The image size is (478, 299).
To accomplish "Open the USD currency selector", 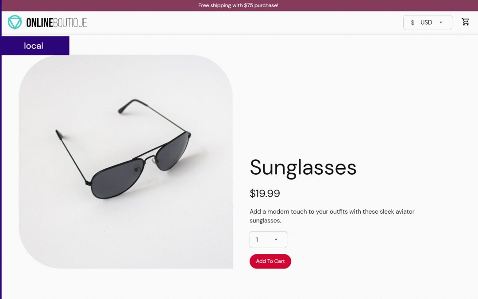I will pyautogui.click(x=428, y=23).
